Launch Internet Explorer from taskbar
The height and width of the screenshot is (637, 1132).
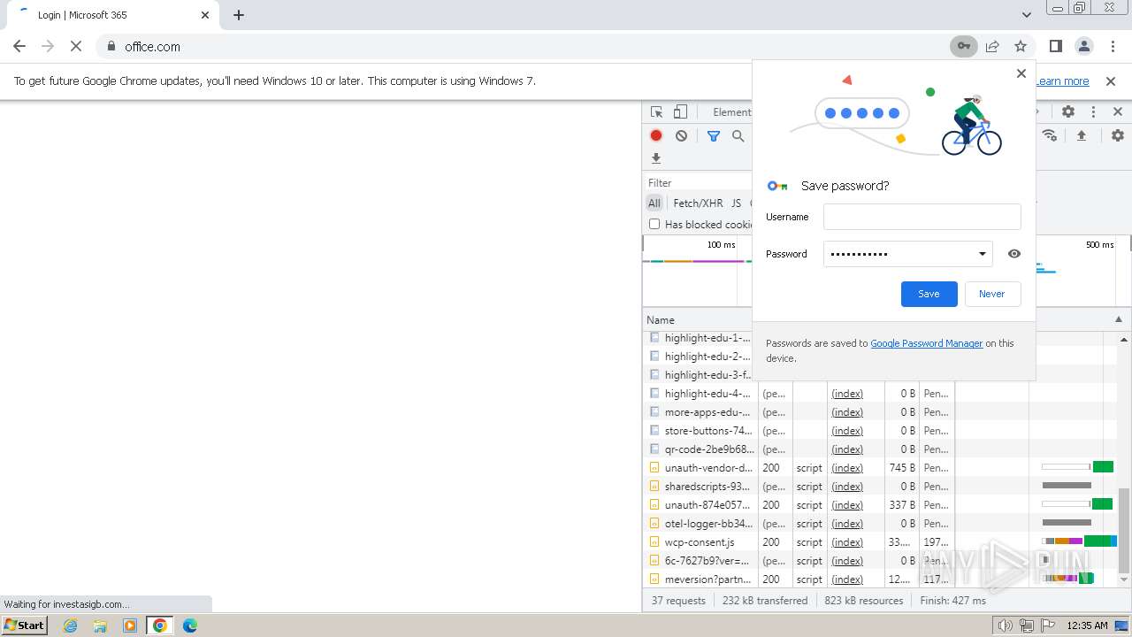point(71,625)
